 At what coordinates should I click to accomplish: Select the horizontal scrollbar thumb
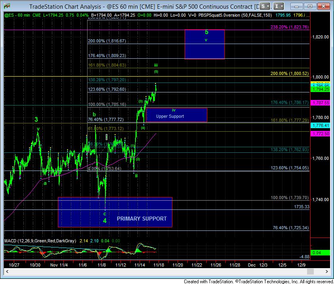tap(310, 271)
